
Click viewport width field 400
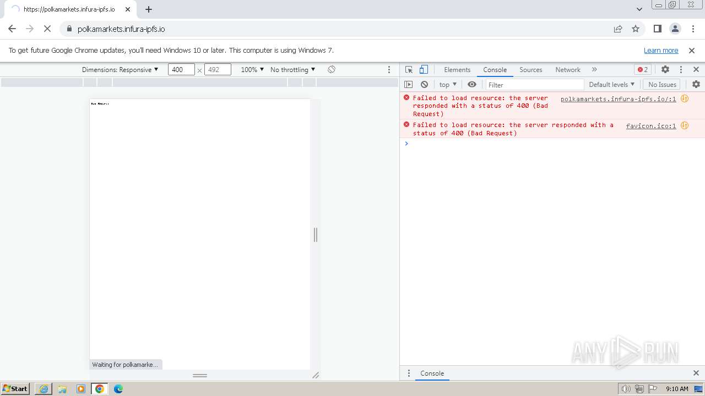click(x=181, y=69)
